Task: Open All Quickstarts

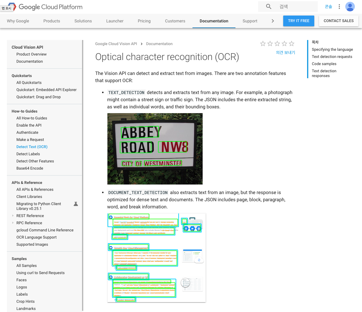Action: click(x=29, y=83)
